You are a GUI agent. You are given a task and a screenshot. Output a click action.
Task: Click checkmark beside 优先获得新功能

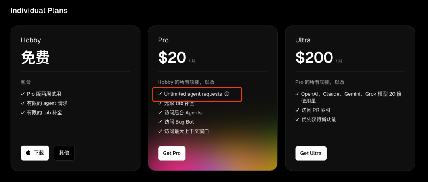tap(297, 119)
